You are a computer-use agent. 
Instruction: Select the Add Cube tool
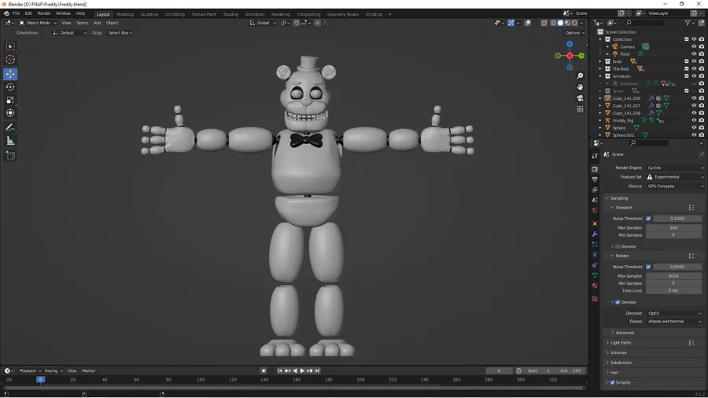click(10, 156)
